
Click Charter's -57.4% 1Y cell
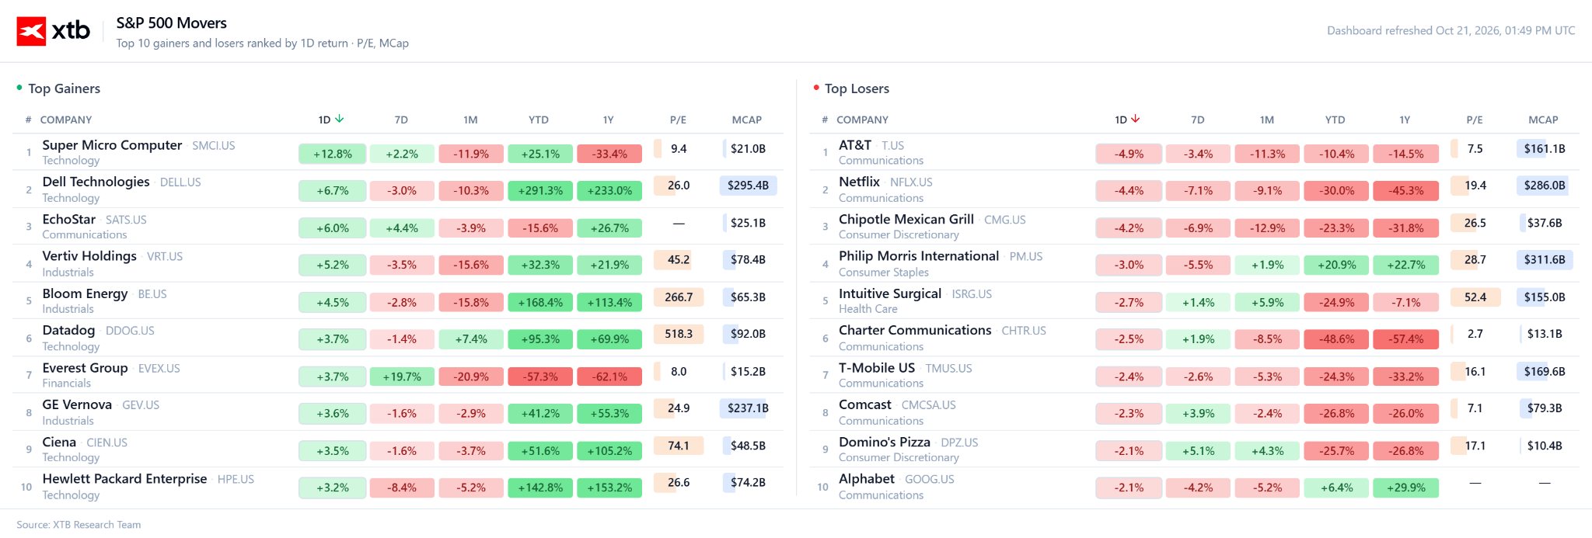(x=1406, y=339)
